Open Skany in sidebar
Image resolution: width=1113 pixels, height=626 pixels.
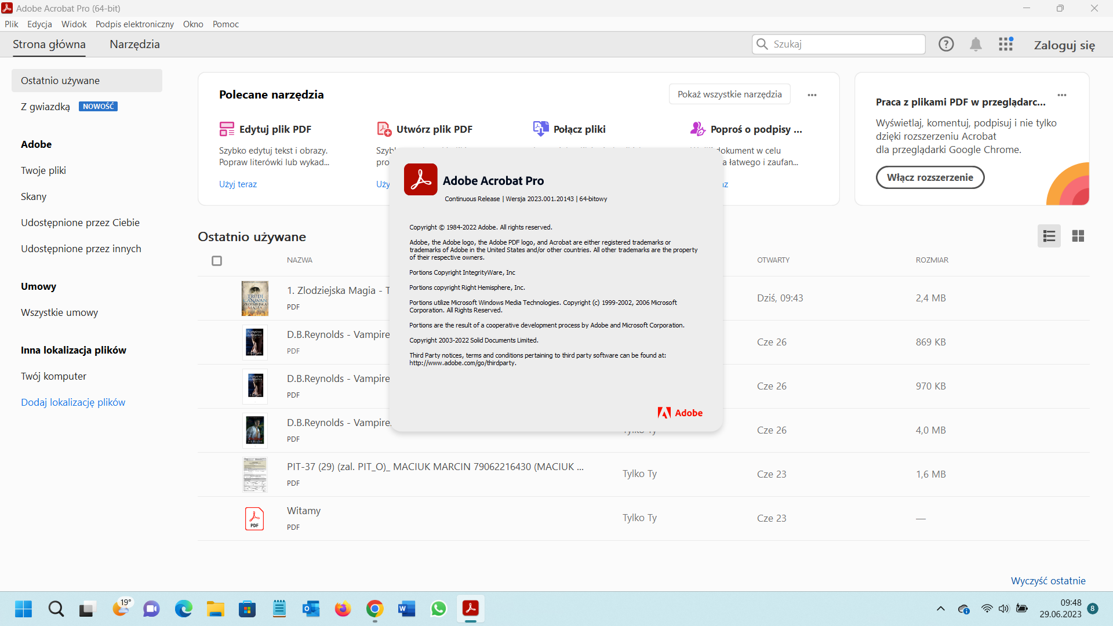coord(34,196)
